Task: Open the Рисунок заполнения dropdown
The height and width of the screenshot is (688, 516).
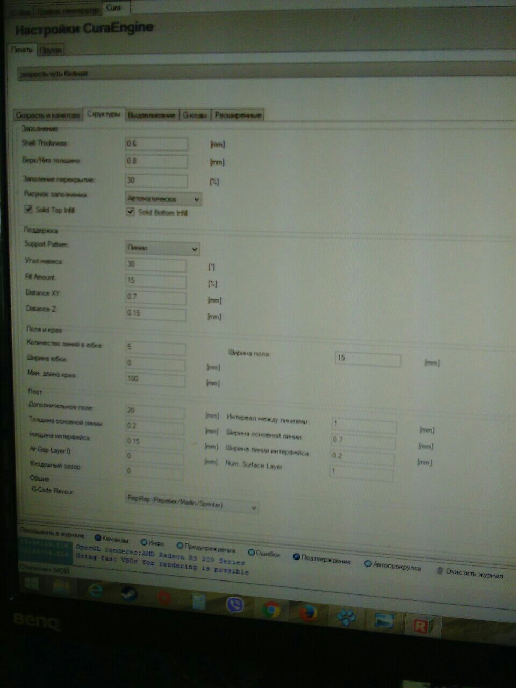Action: pos(163,199)
